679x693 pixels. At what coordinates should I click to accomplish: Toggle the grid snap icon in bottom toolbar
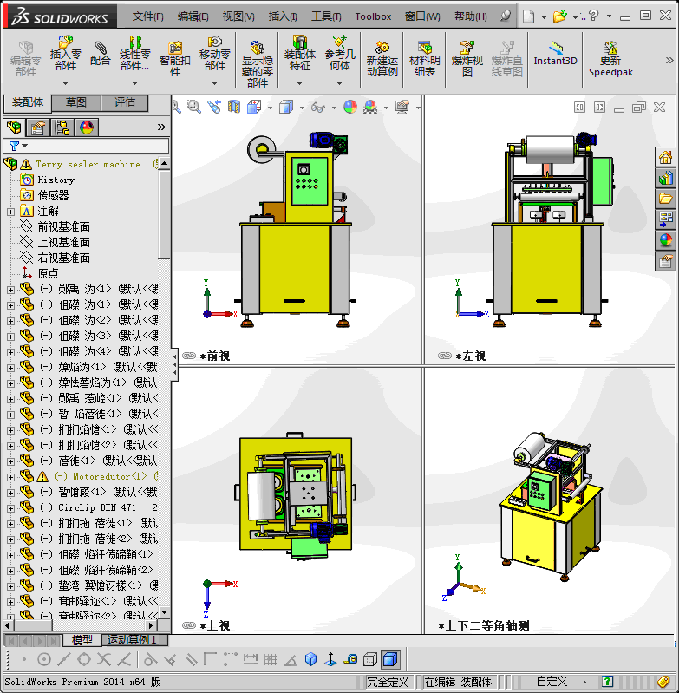pos(271,659)
